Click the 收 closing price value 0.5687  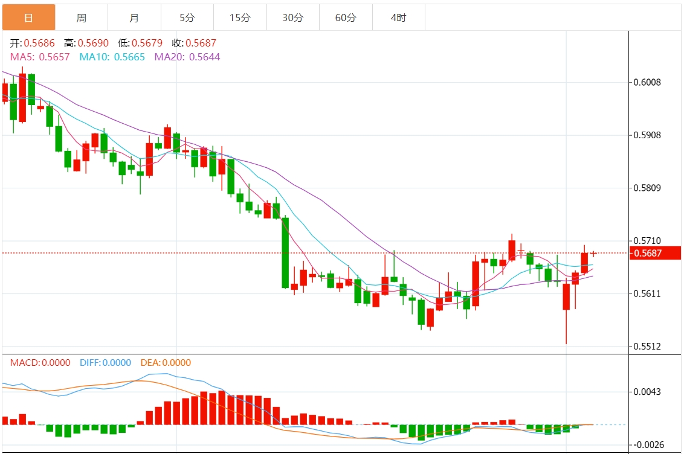(201, 43)
